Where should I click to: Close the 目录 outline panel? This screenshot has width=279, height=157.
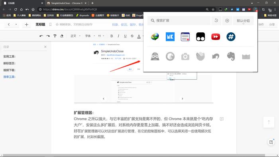click(x=45, y=47)
